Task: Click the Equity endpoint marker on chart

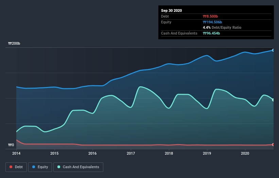Action: coord(273,50)
